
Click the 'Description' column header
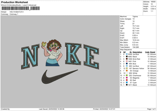[137, 52]
